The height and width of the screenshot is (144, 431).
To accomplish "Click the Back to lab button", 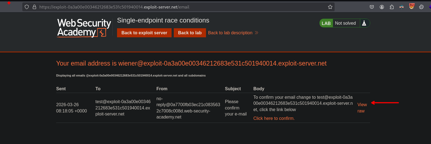I will pos(190,33).
